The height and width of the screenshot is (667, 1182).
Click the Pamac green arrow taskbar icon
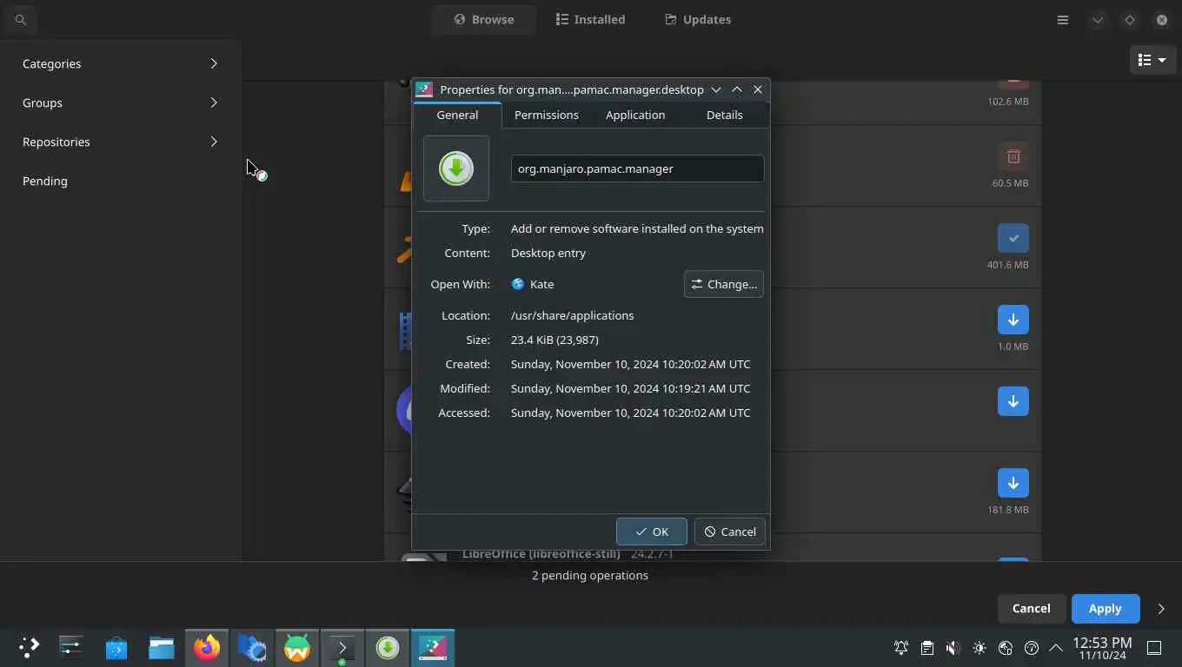point(388,647)
